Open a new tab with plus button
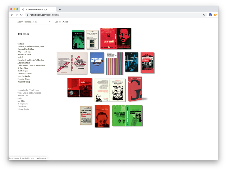The image size is (227, 171). click(x=60, y=10)
